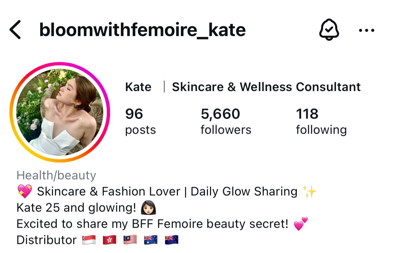Tap the Malaysia flag emoji
The image size is (395, 253).
click(130, 240)
